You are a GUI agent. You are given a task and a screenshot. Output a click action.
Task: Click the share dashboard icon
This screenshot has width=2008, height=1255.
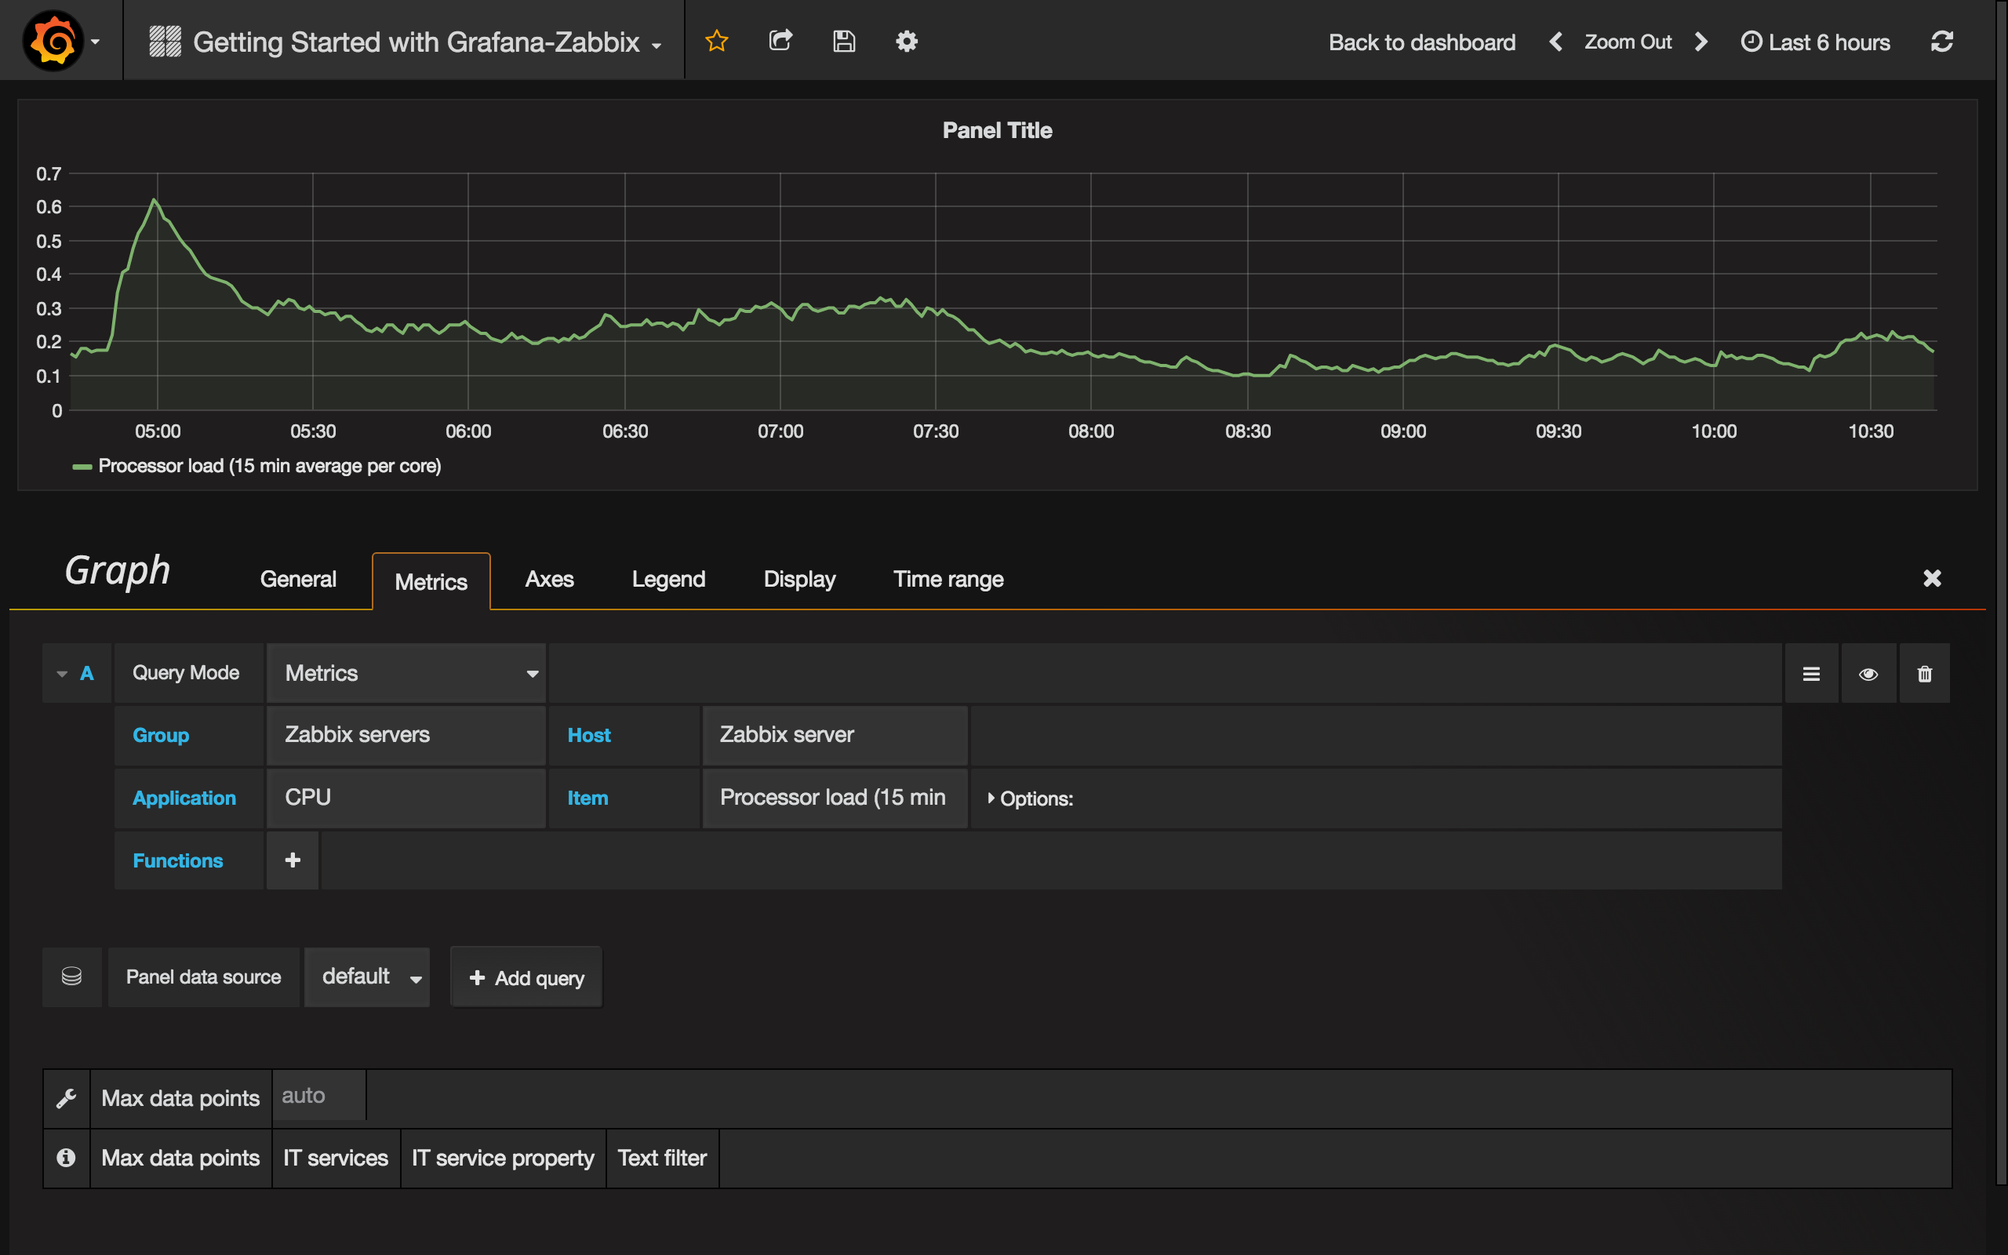point(780,42)
